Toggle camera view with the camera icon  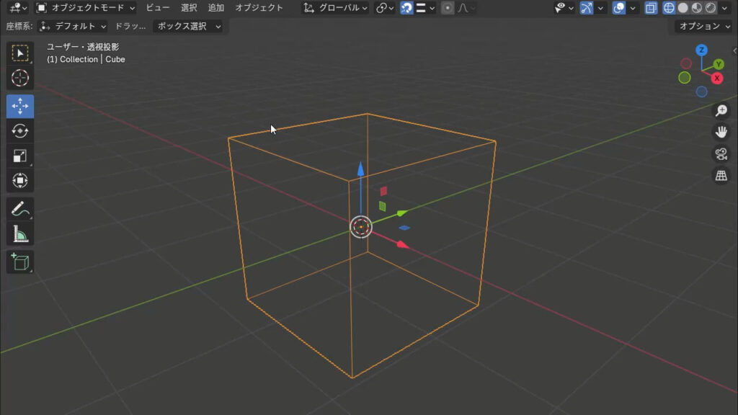[721, 154]
